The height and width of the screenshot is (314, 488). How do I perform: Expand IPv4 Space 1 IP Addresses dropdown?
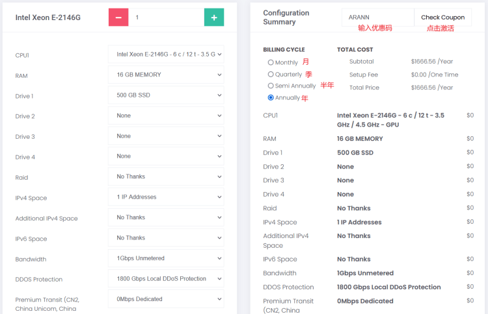tap(166, 197)
